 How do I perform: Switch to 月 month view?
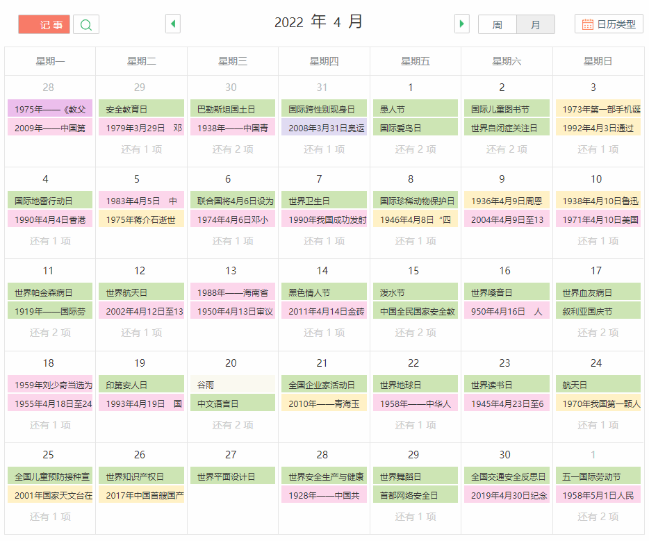pyautogui.click(x=535, y=24)
